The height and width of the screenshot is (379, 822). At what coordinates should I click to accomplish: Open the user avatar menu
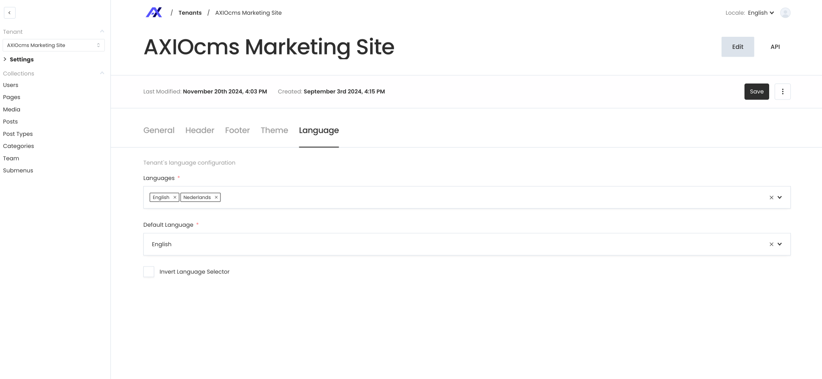(x=785, y=13)
